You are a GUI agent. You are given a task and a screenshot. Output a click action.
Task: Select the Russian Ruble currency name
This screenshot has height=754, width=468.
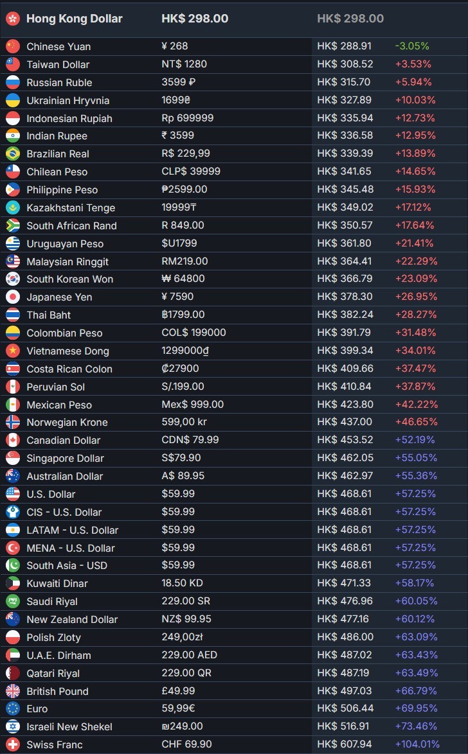59,82
